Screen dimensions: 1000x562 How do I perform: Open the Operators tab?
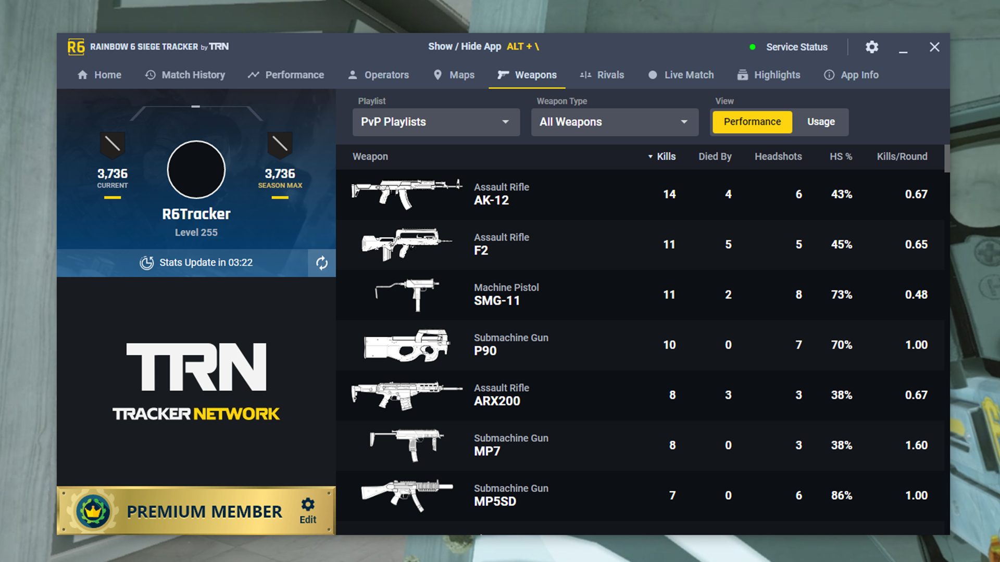[x=378, y=75]
